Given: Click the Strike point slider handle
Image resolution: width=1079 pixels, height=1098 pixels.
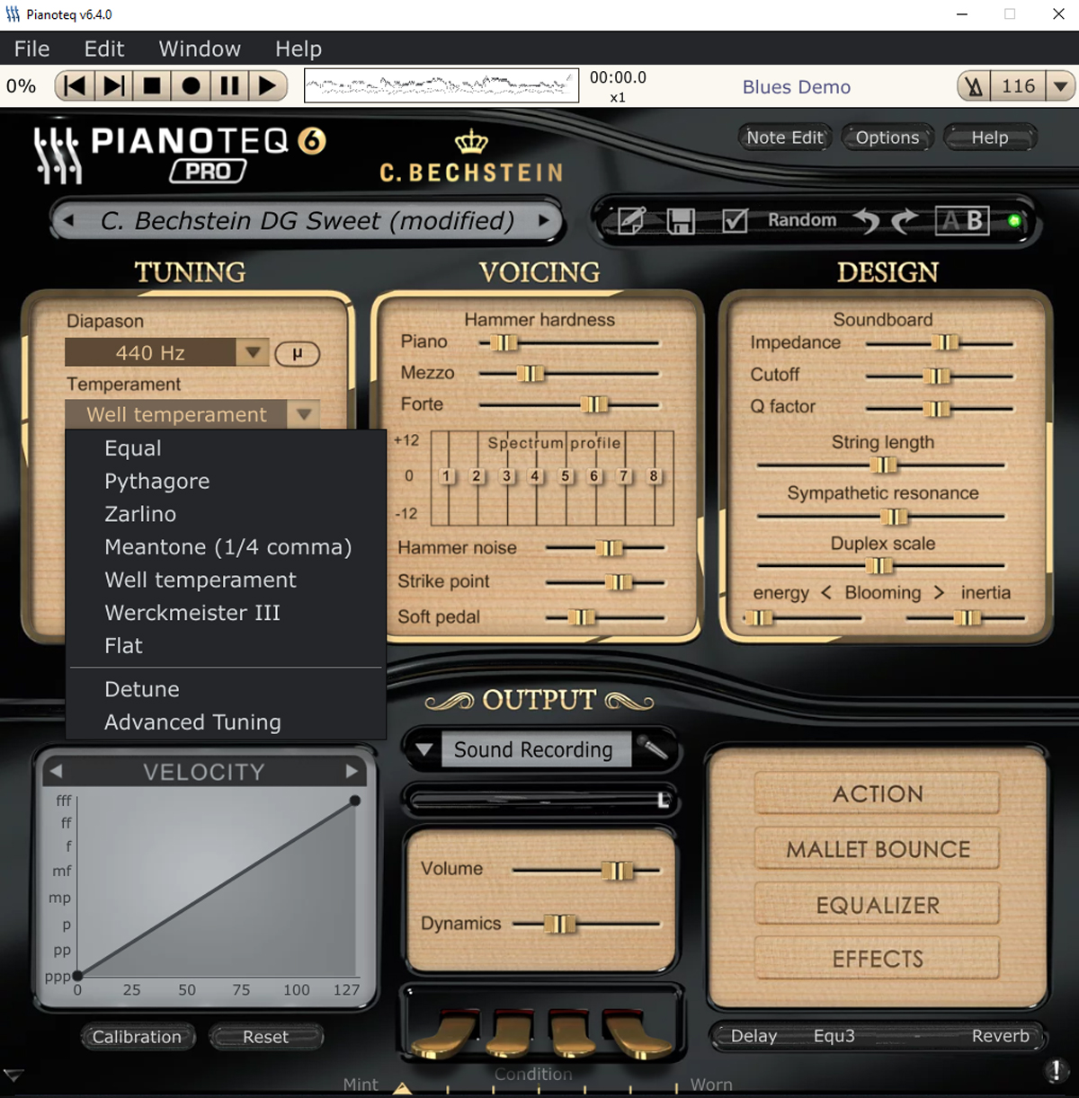Looking at the screenshot, I should point(619,582).
